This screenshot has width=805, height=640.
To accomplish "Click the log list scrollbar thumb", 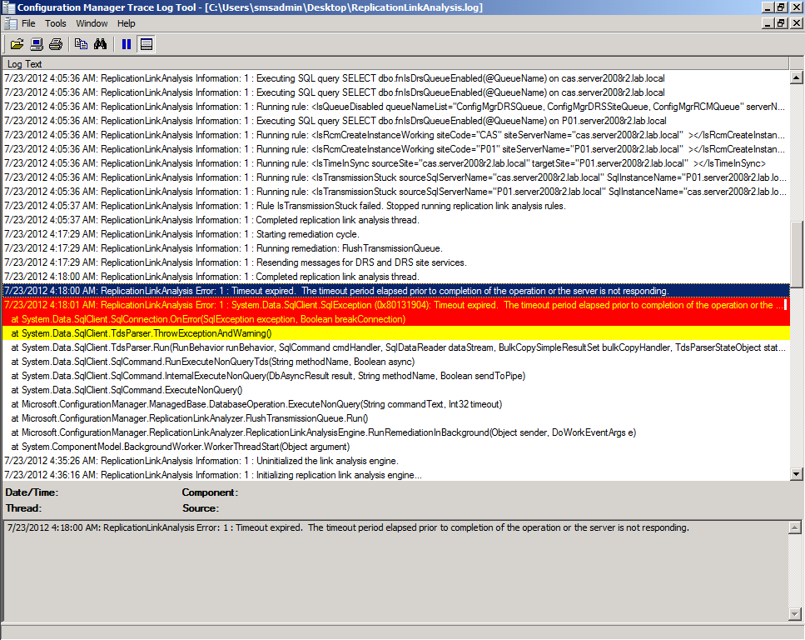I will pos(797,254).
